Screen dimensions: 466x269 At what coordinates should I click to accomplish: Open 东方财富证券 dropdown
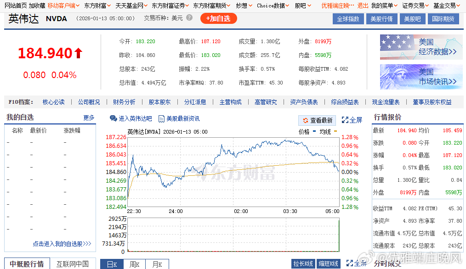tap(170, 6)
